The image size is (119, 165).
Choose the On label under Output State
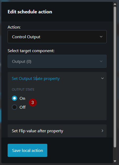22,98
